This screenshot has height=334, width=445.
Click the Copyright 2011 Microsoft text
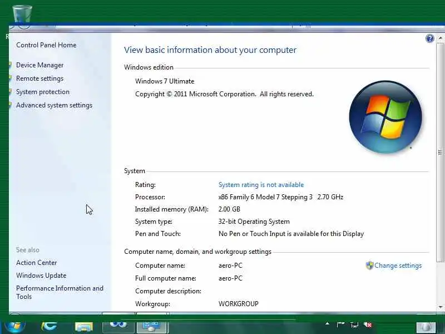tap(224, 94)
